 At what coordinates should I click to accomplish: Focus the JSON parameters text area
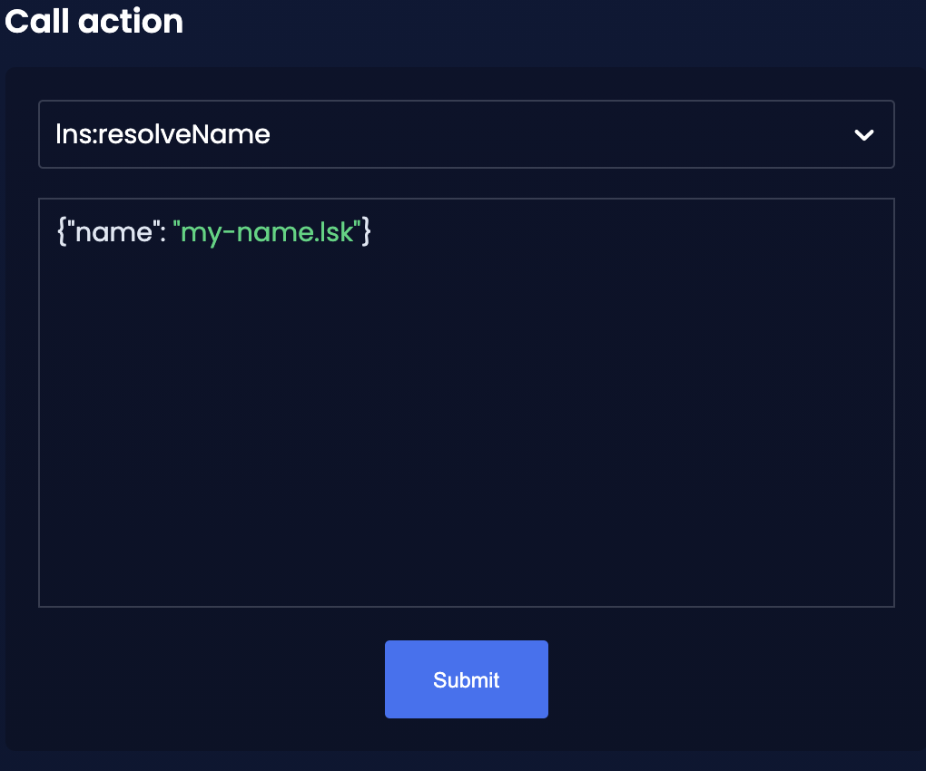click(466, 403)
